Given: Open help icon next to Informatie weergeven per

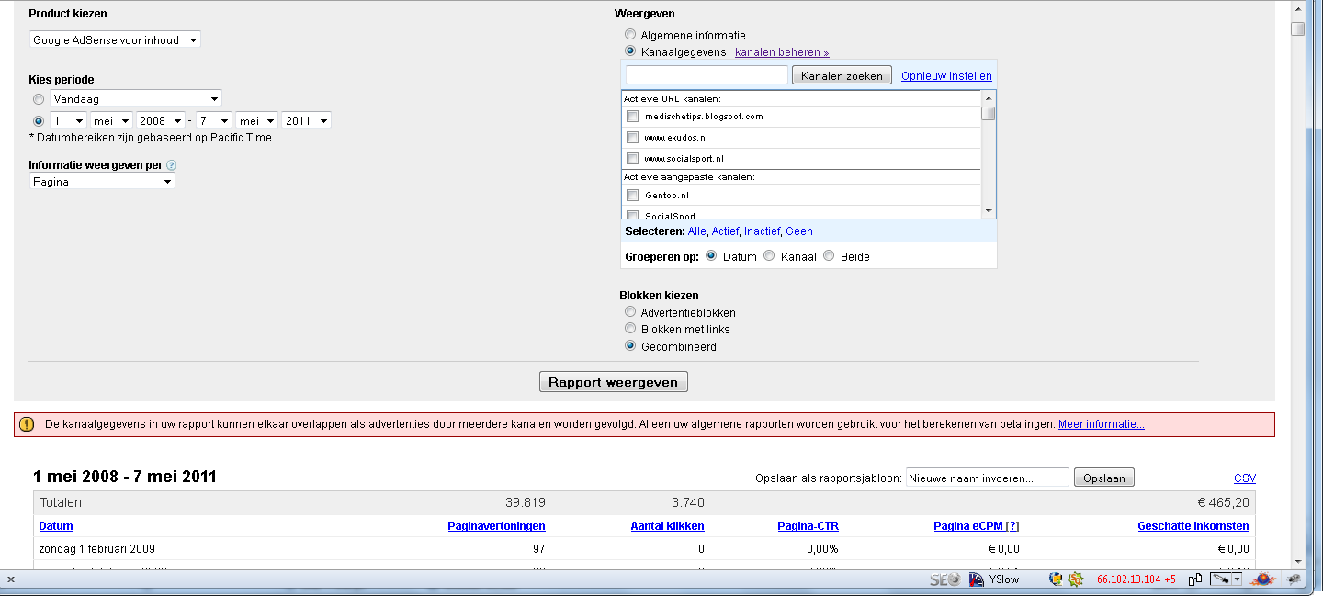Looking at the screenshot, I should pos(172,165).
